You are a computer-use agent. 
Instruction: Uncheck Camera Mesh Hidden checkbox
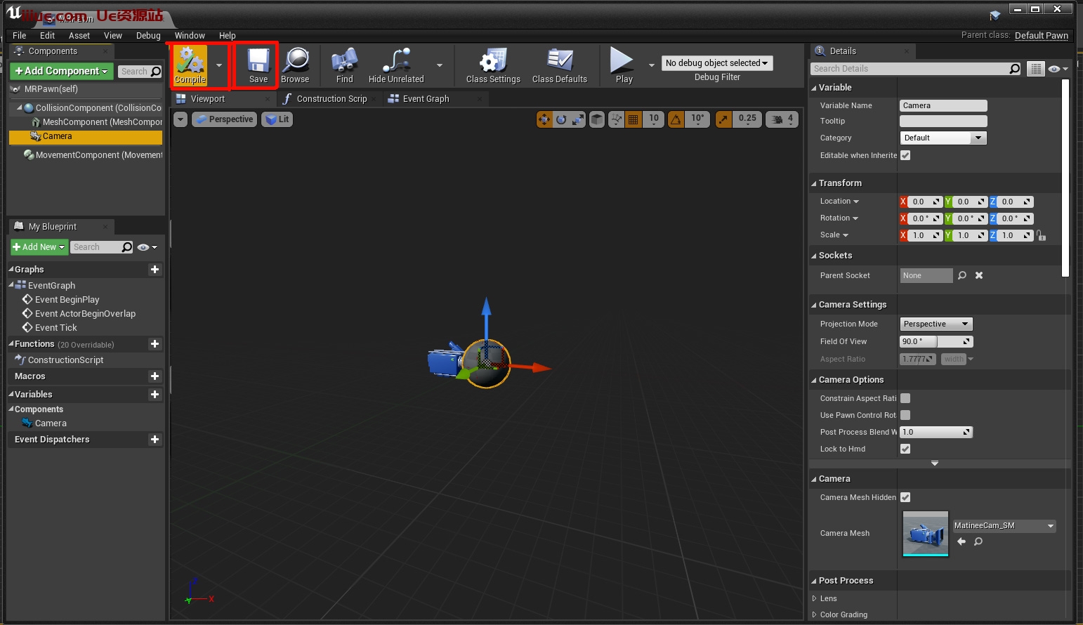pos(905,497)
